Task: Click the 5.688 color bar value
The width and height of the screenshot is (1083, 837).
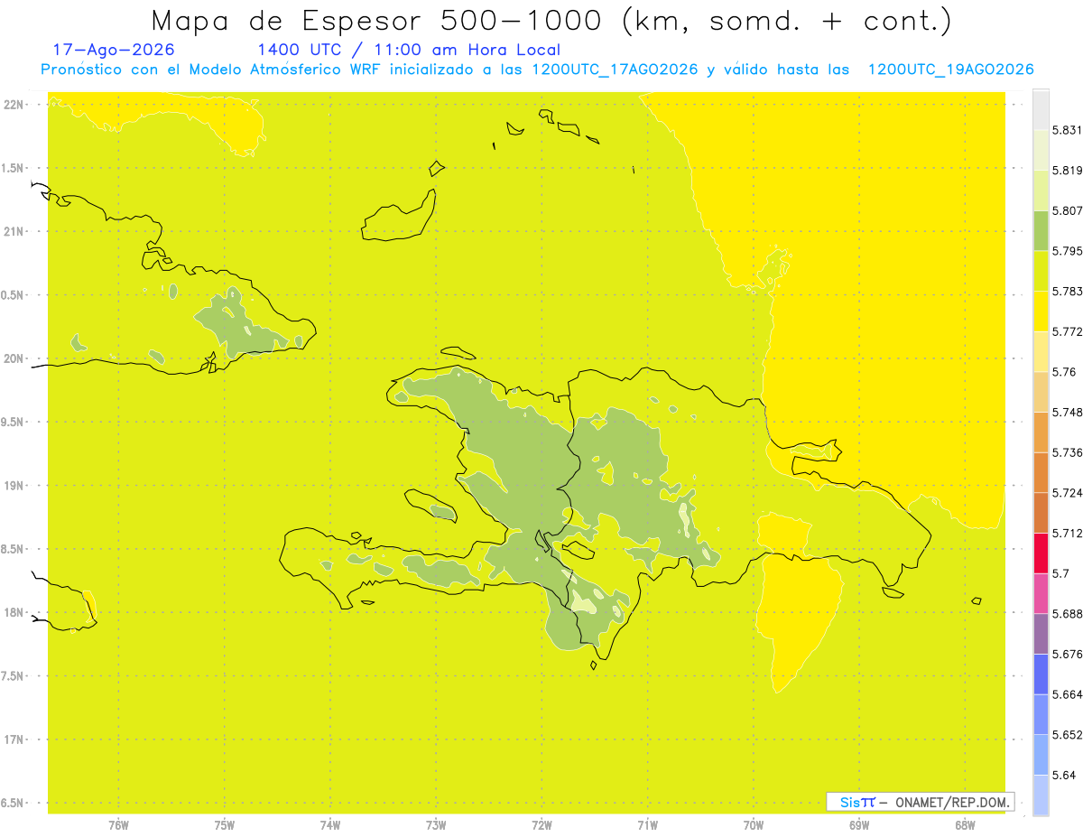Action: (x=1068, y=614)
